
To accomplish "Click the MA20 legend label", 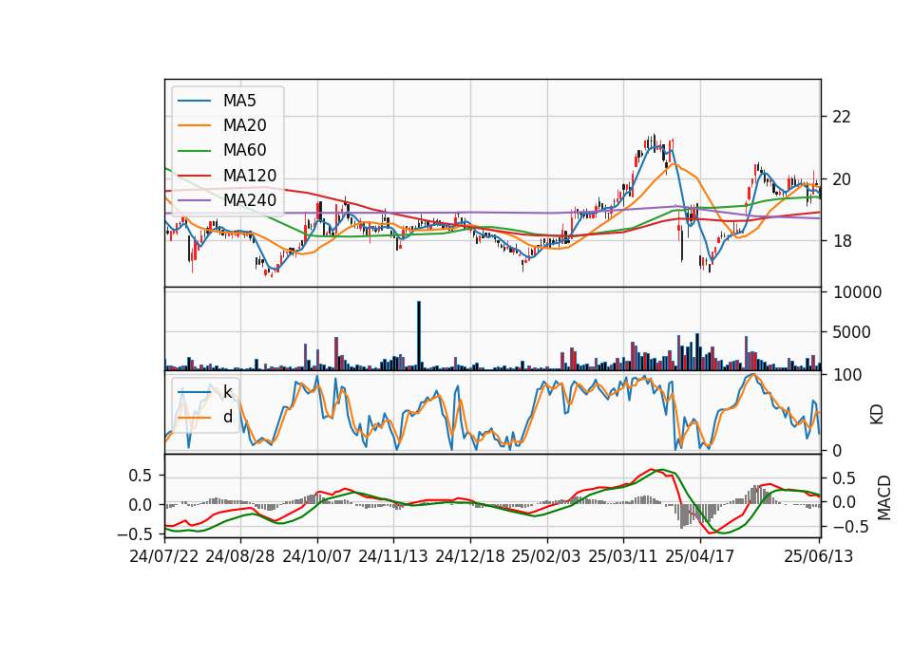I will coord(244,125).
